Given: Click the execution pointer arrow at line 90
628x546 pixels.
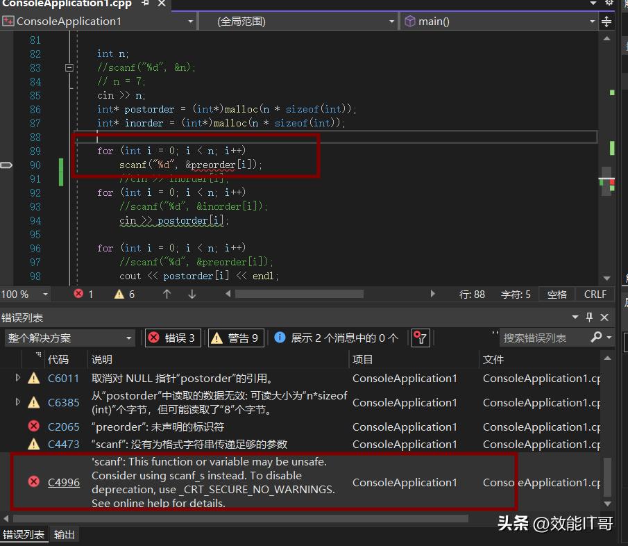Looking at the screenshot, I should pos(6,165).
